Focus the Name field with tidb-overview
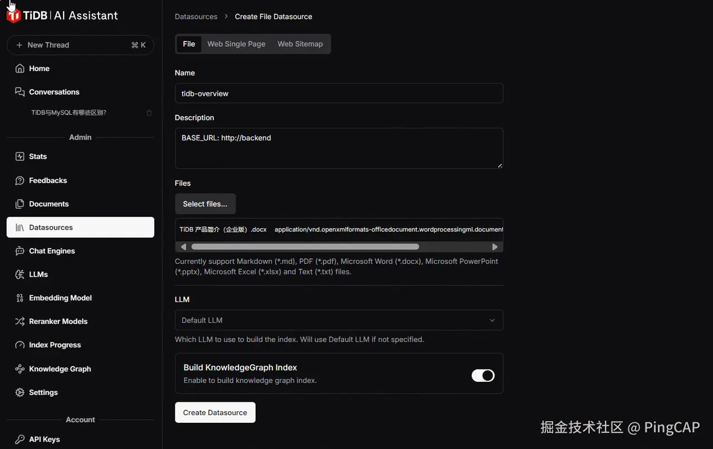This screenshot has height=449, width=713. tap(339, 93)
